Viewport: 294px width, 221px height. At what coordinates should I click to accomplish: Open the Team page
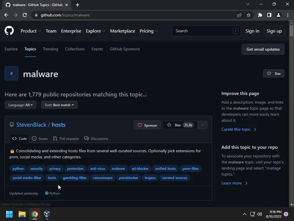[51, 31]
